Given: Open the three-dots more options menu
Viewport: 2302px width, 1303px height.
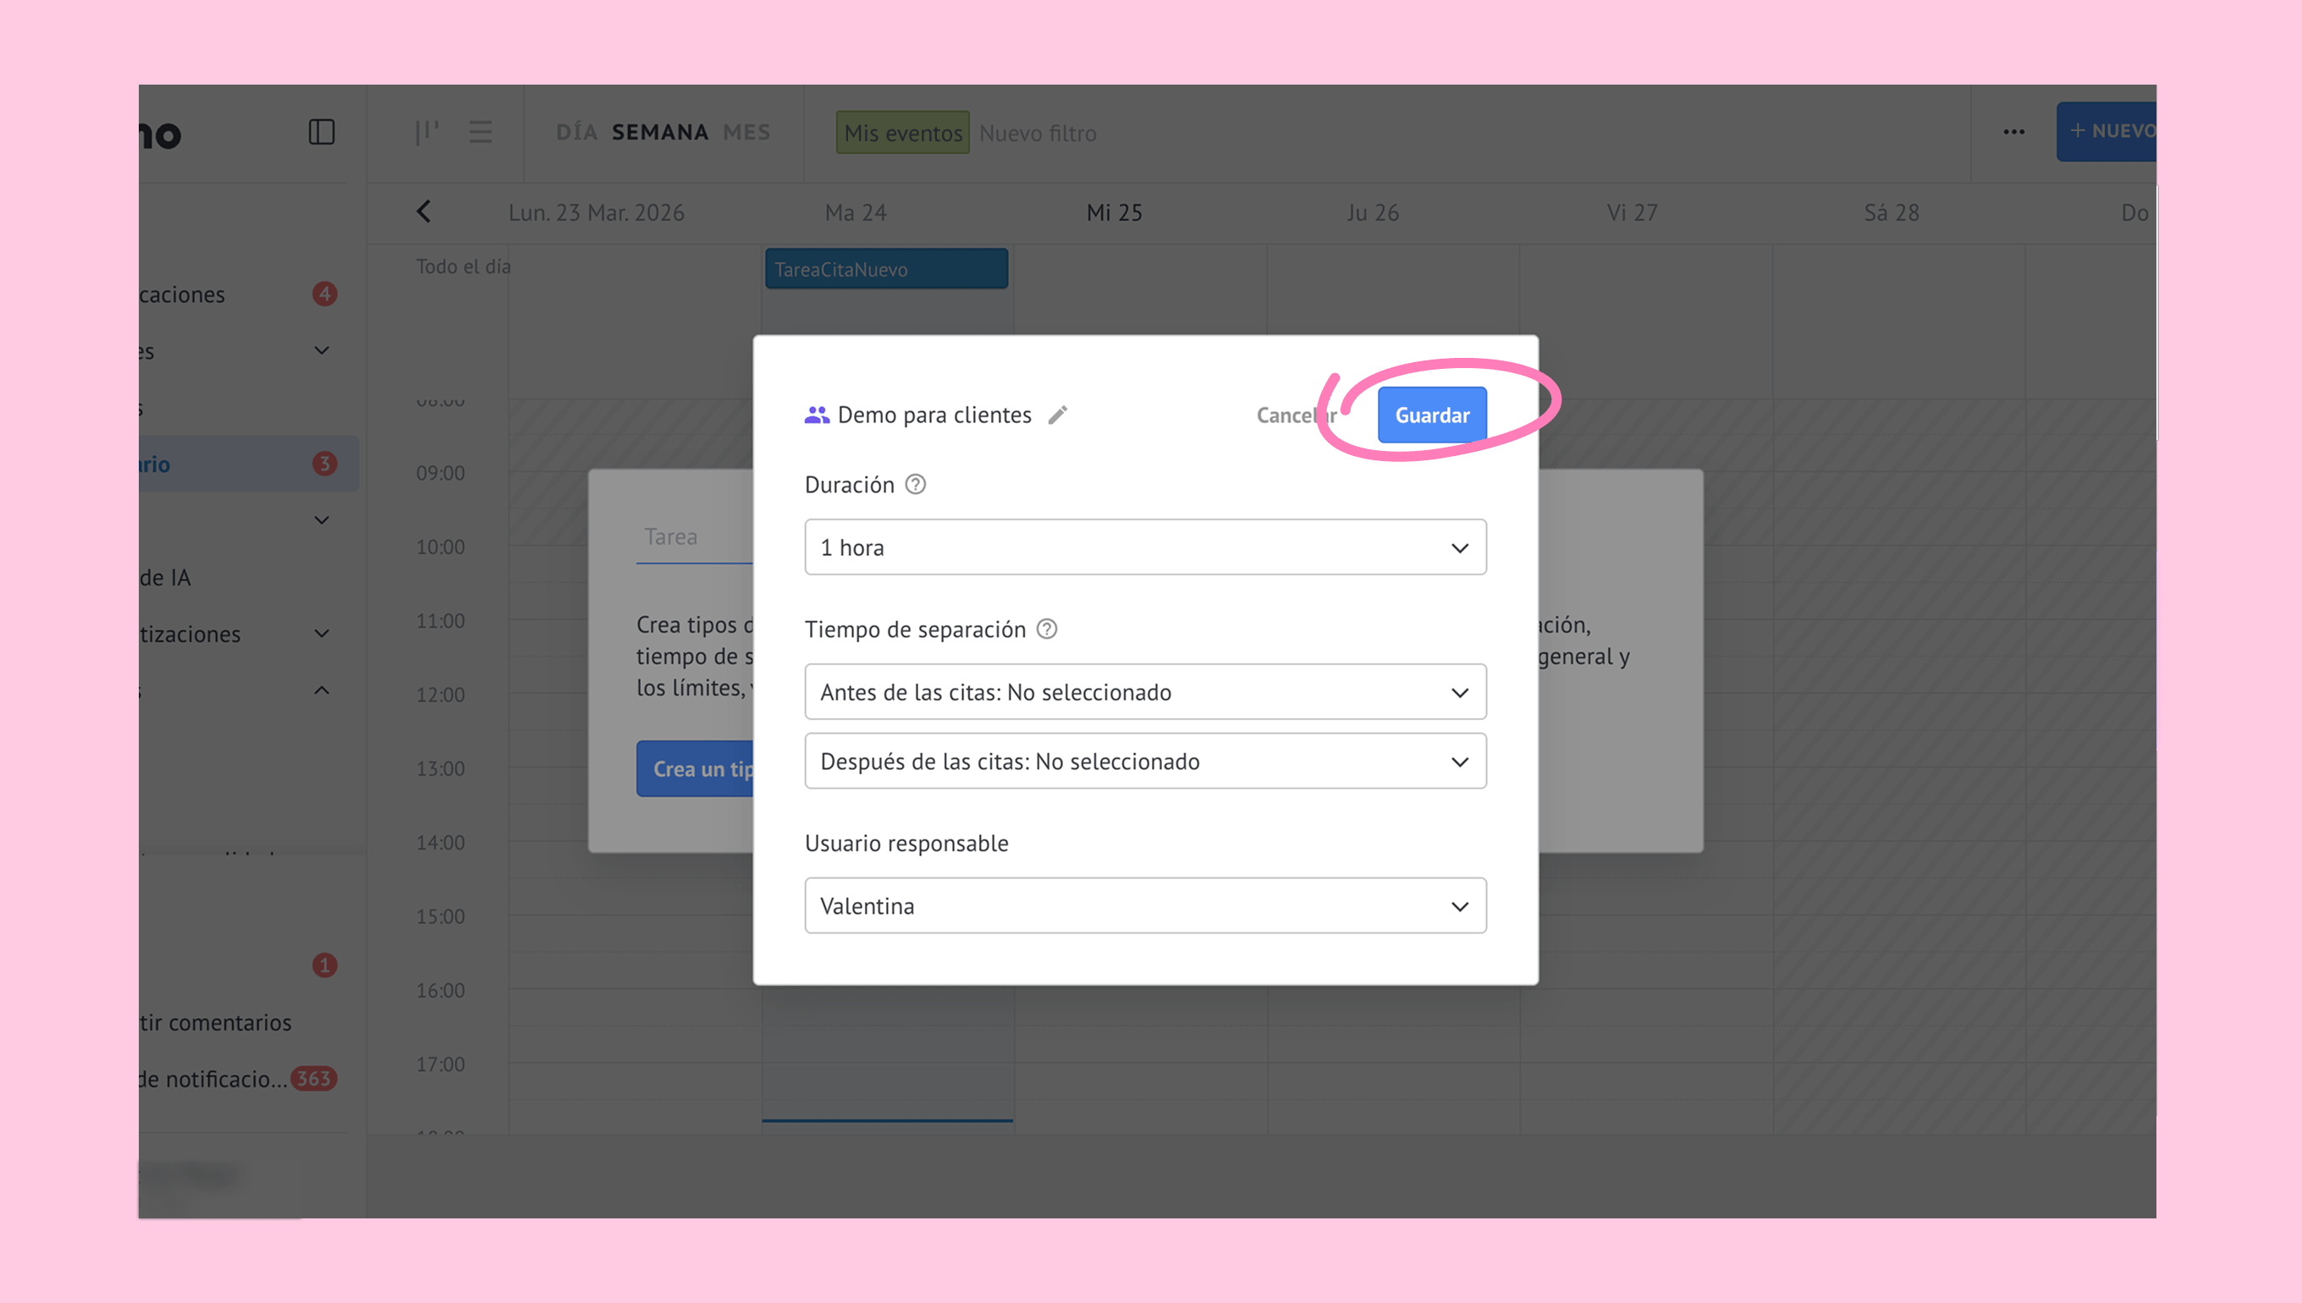Looking at the screenshot, I should click(x=2013, y=133).
